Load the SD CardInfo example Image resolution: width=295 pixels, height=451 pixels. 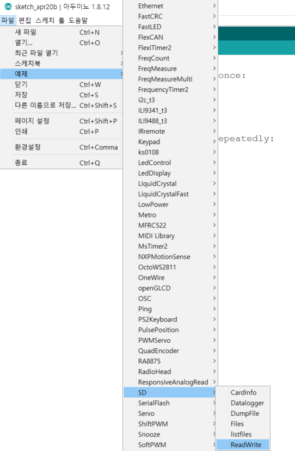pos(243,393)
